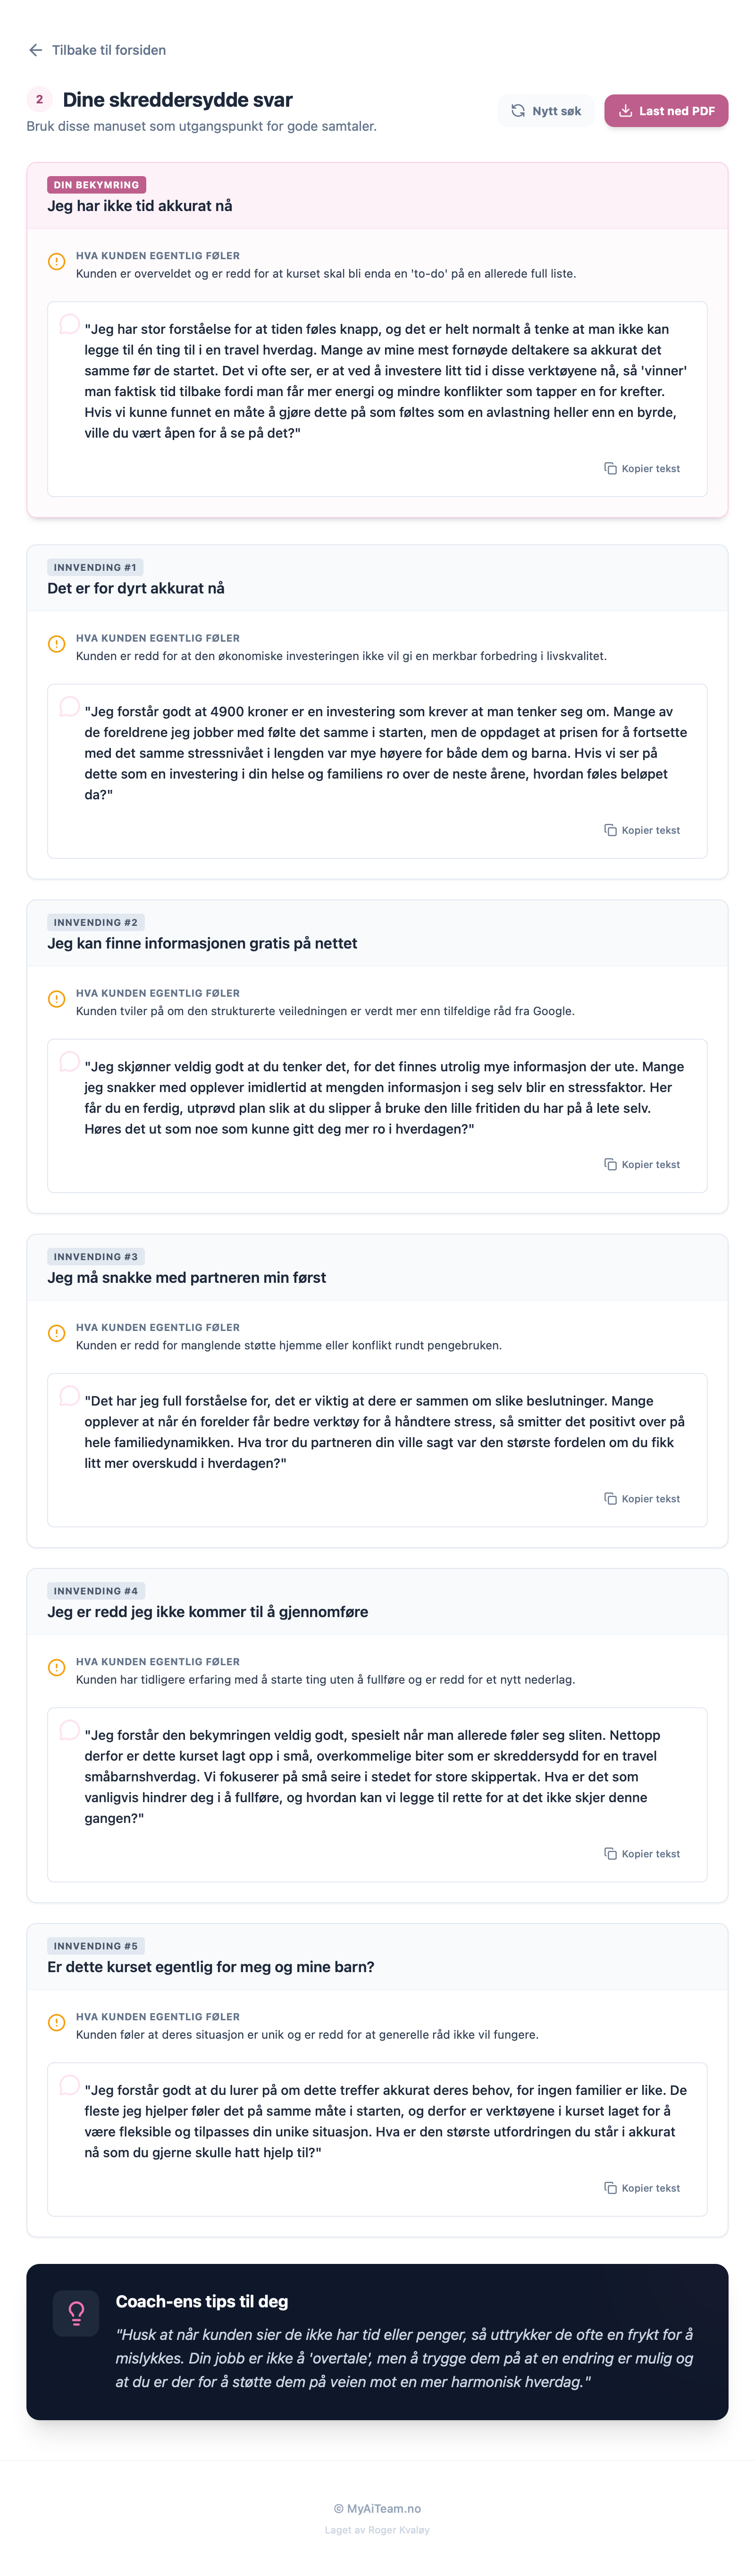Screen dimensions: 755x2576
Task: Click the INNVENDING #3 label badge
Action: click(x=95, y=1257)
